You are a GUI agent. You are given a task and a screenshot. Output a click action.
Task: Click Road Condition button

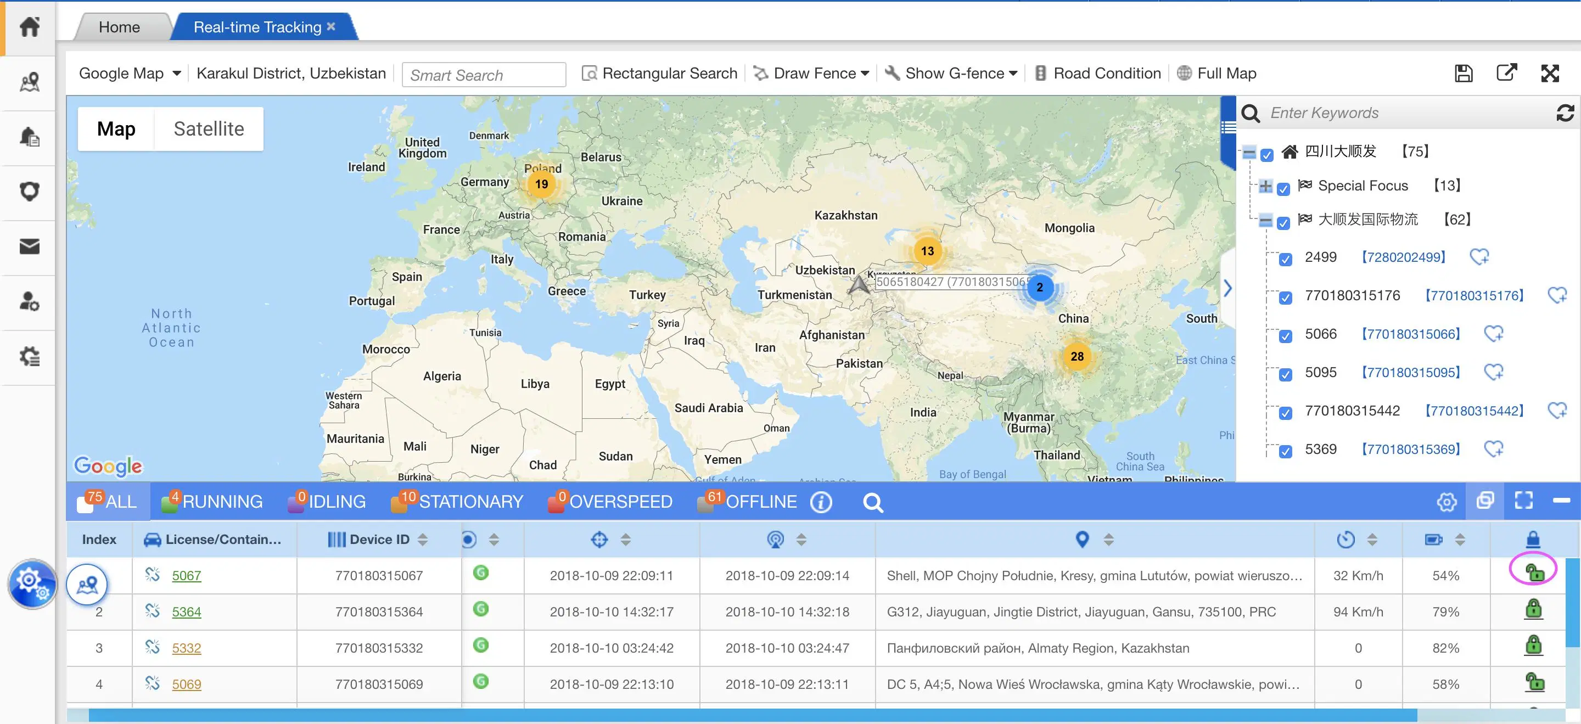click(1098, 73)
